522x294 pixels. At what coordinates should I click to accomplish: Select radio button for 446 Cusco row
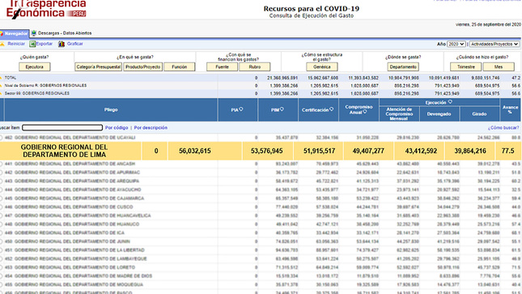click(1, 207)
